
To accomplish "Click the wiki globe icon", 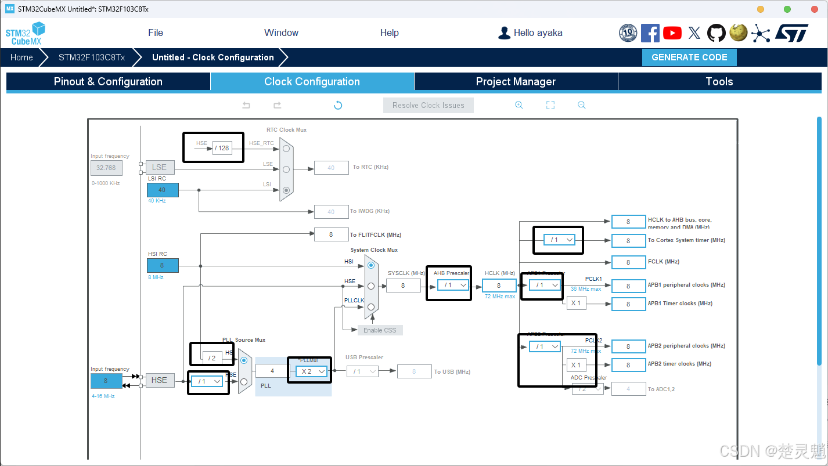I will point(738,33).
